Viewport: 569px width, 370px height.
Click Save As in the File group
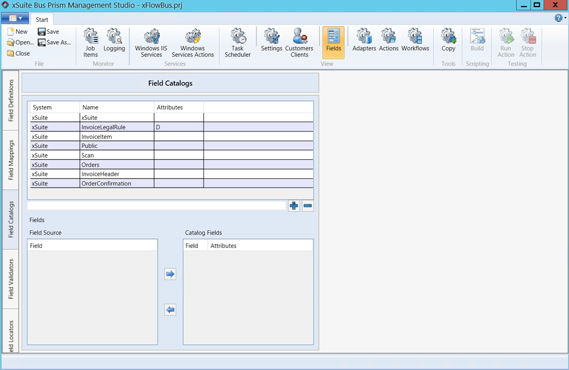(55, 42)
